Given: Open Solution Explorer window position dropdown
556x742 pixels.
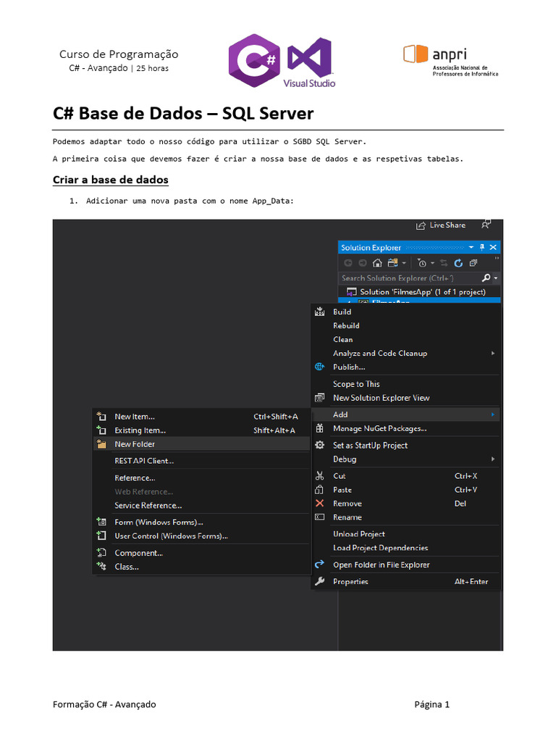Looking at the screenshot, I should [x=471, y=248].
